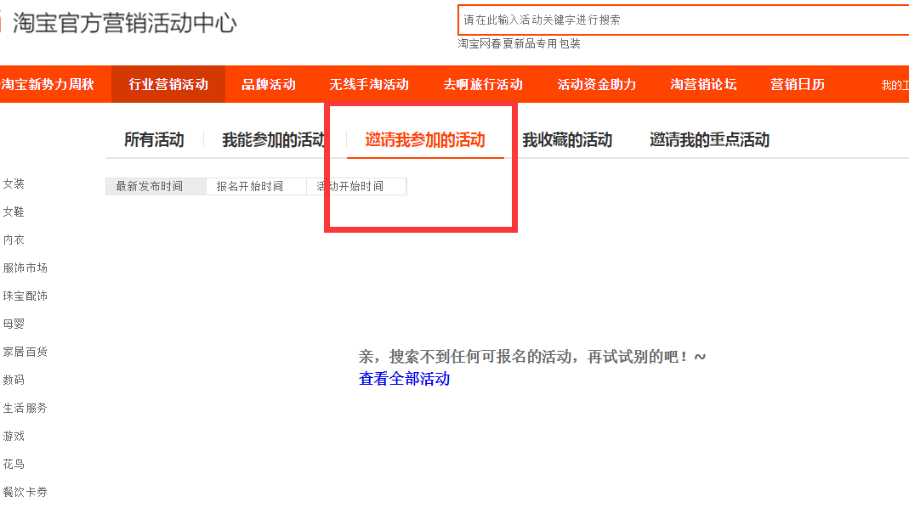Open the 珠宝配饰 sidebar category

25,296
